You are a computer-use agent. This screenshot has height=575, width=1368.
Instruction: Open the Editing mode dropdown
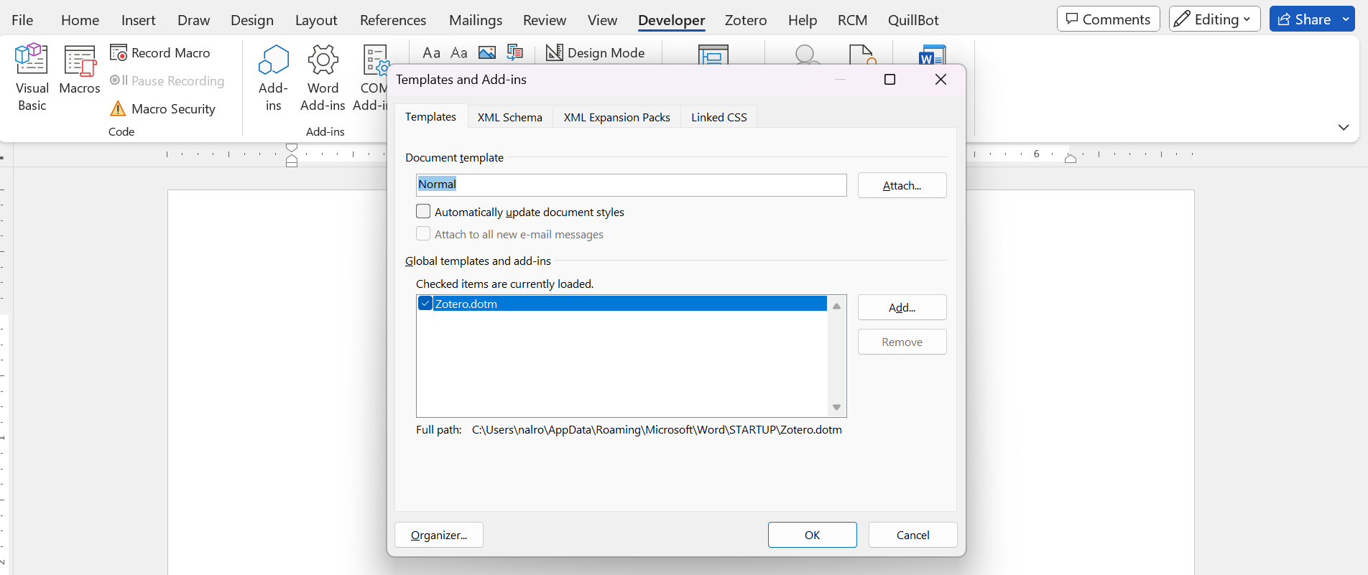[x=1215, y=19]
